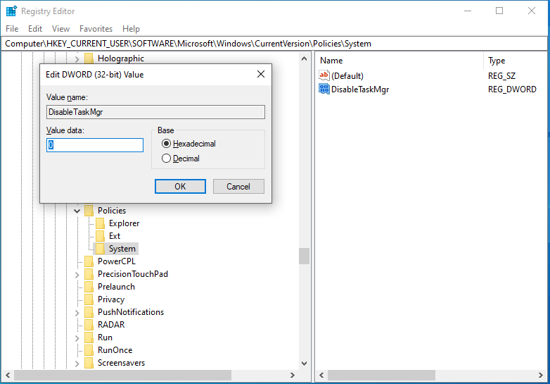Screen dimensions: 550x384
Task: Select the Hexadecimal base option
Action: pyautogui.click(x=188, y=144)
